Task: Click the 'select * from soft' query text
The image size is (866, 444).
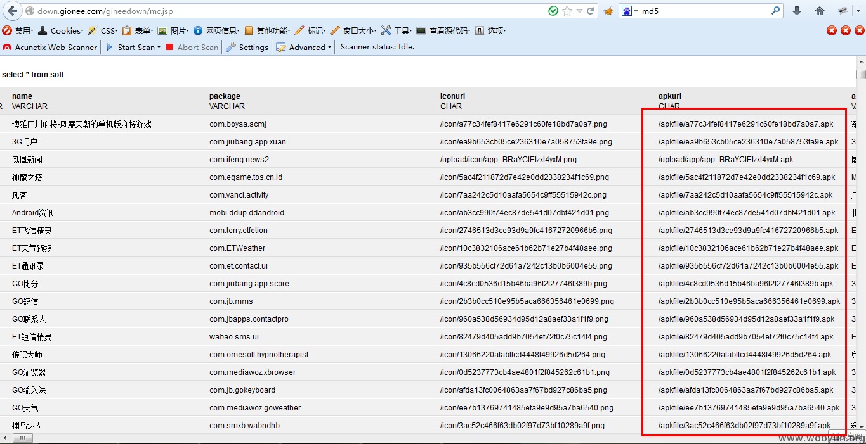Action: click(33, 75)
